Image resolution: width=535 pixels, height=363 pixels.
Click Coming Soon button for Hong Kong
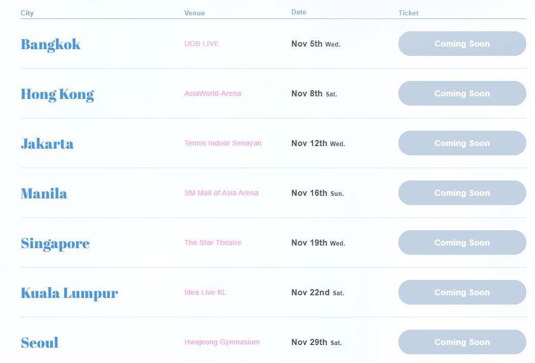(x=462, y=93)
